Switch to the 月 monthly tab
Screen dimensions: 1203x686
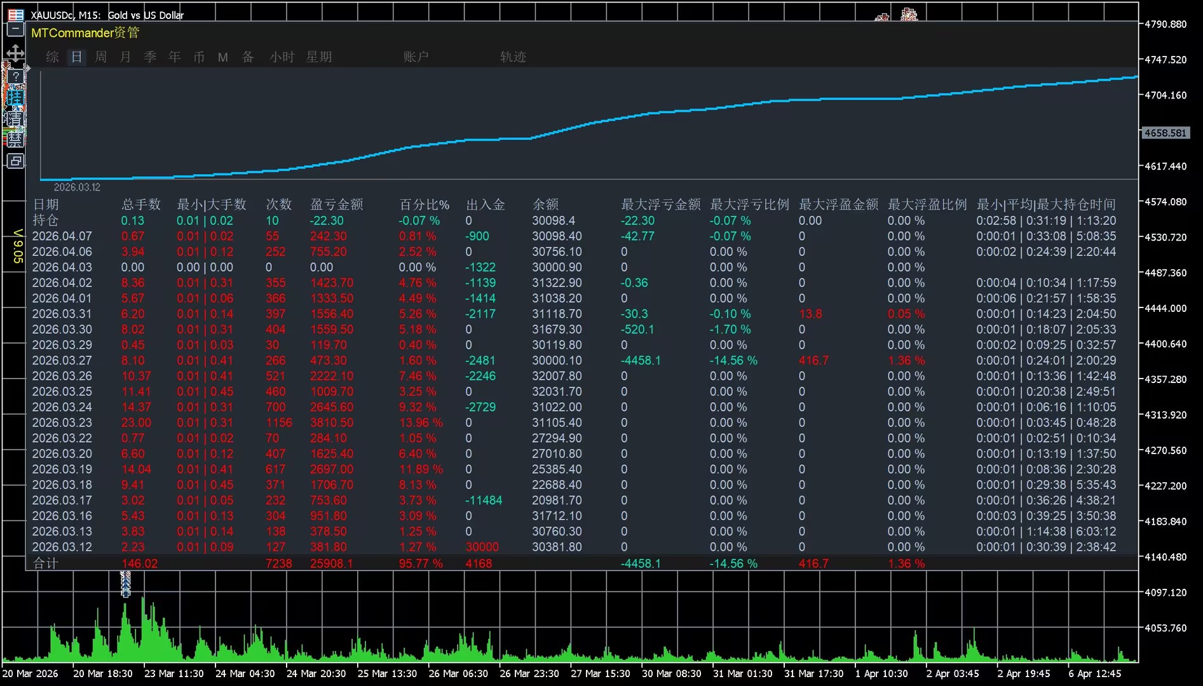click(126, 57)
